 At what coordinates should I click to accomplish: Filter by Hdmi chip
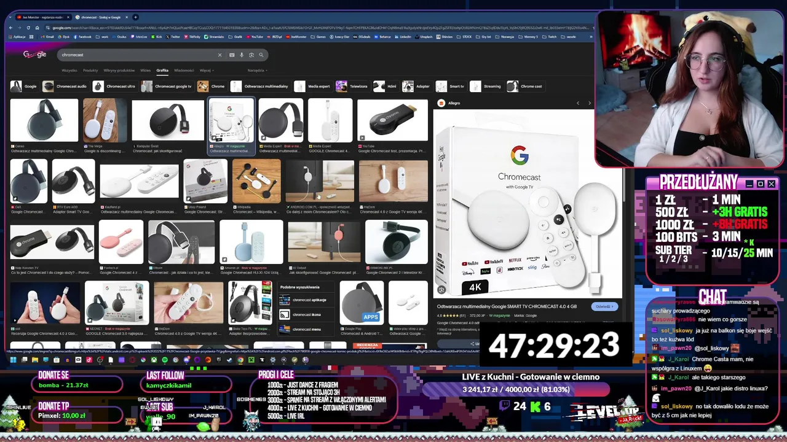pyautogui.click(x=386, y=87)
